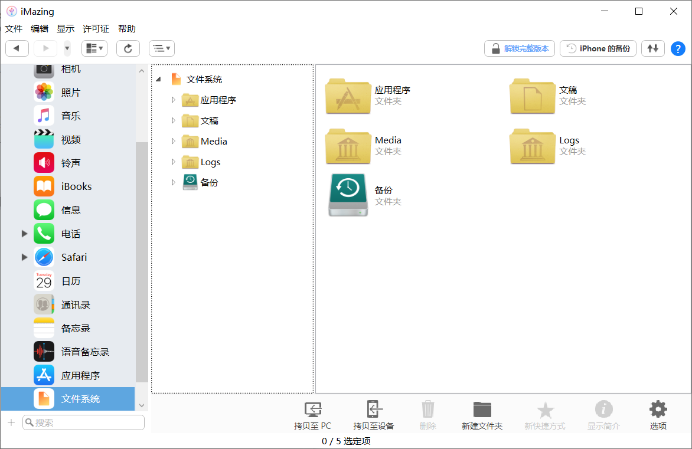Expand Logs node in tree

tap(174, 162)
